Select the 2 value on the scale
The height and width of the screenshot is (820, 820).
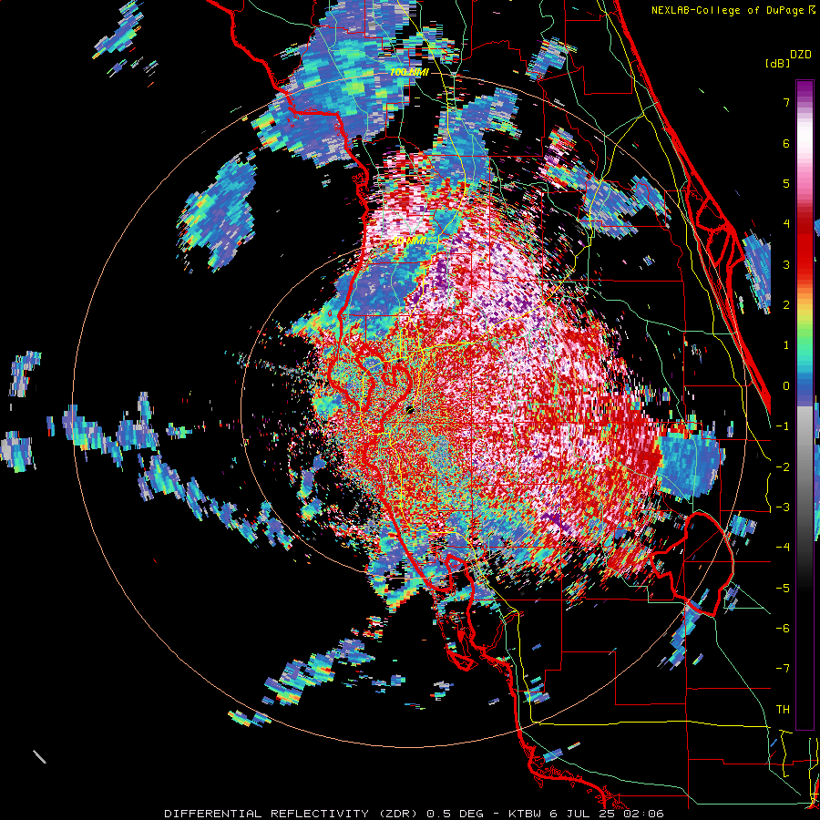pos(786,305)
